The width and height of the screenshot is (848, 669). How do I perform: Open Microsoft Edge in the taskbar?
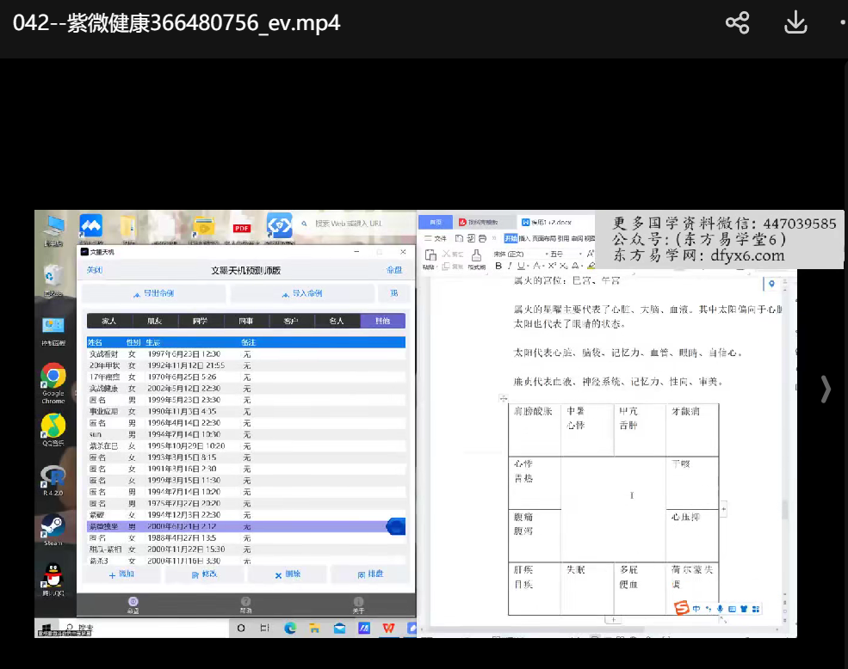coord(291,629)
